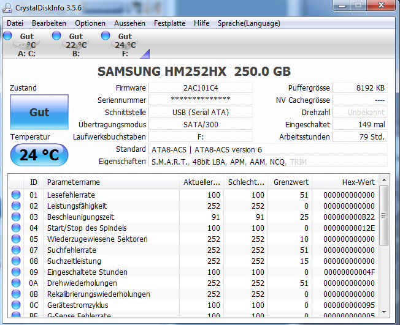This screenshot has width=400, height=325.
Task: Click the status orb for Start/Stop des Spindels
Action: pyautogui.click(x=16, y=228)
